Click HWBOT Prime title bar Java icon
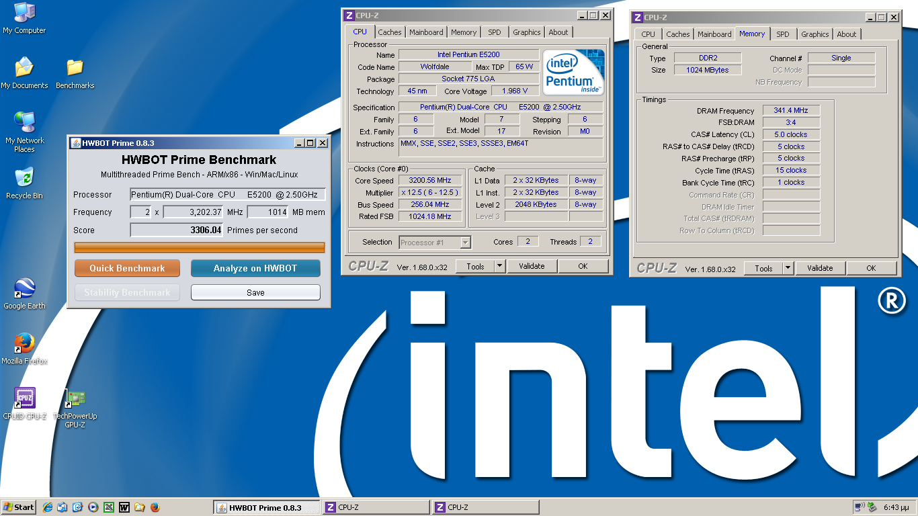Screen dimensions: 918x516 click(75, 143)
